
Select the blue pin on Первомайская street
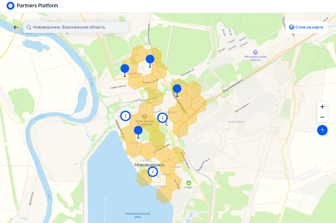click(177, 89)
